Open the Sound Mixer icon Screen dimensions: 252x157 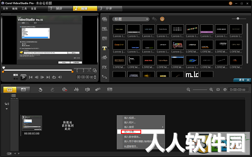[x=76, y=90]
